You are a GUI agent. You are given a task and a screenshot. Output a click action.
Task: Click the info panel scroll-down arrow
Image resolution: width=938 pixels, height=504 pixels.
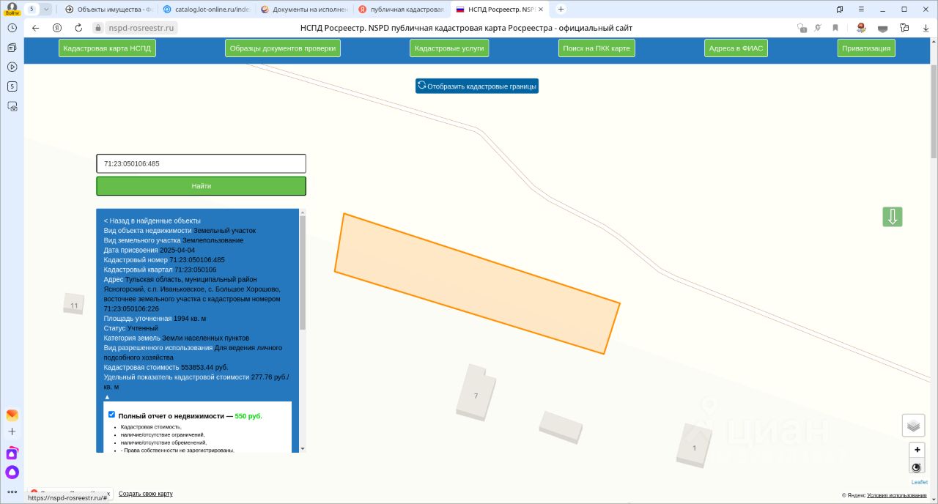[x=303, y=449]
